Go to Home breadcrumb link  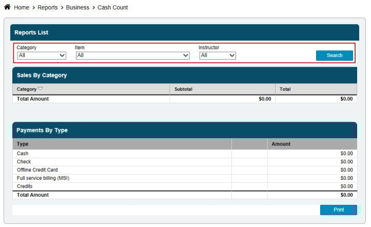pos(22,8)
